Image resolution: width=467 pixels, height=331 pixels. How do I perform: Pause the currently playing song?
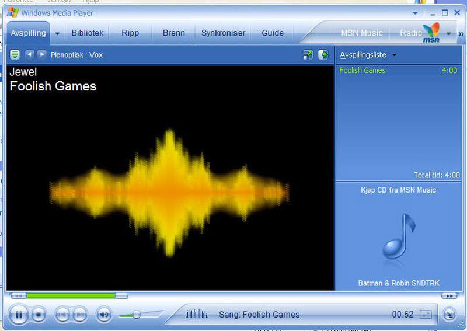pyautogui.click(x=19, y=315)
